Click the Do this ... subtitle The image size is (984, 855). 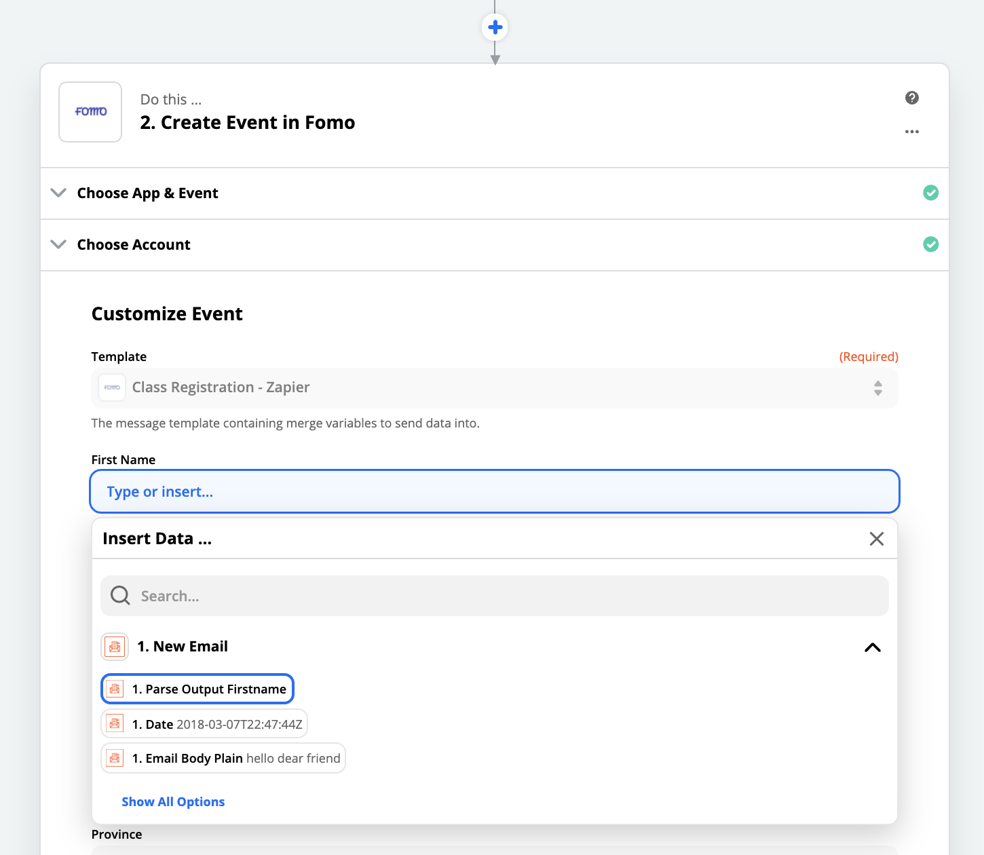(x=171, y=99)
